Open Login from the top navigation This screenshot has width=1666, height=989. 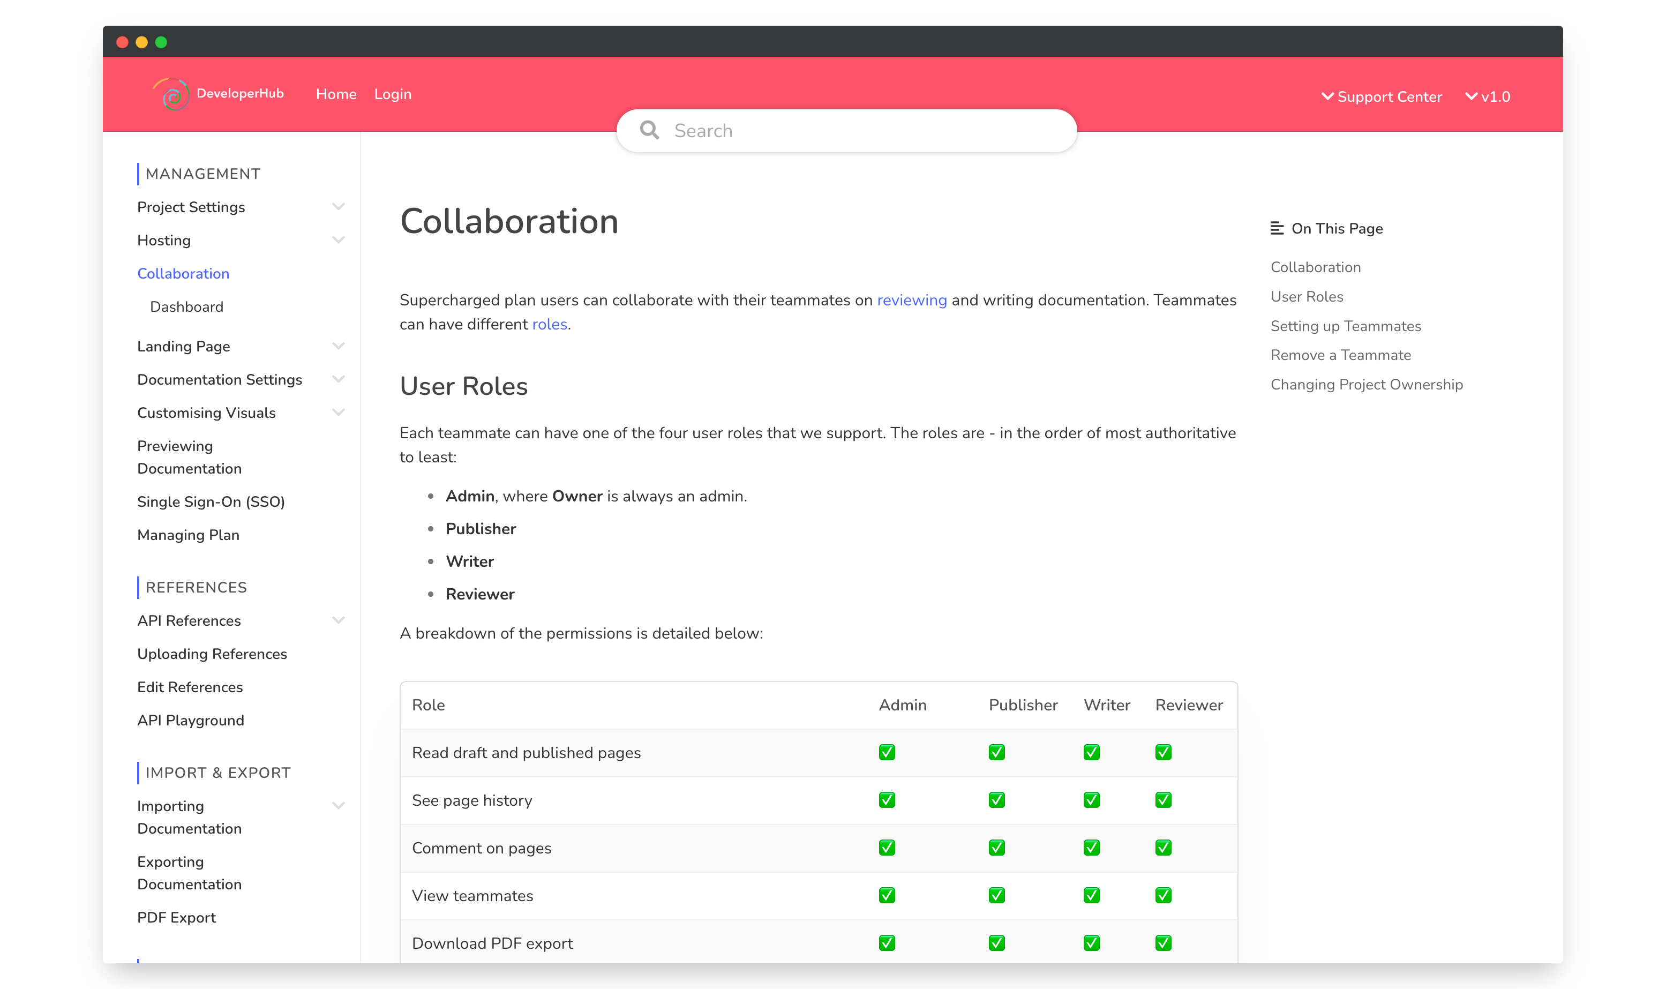tap(393, 94)
